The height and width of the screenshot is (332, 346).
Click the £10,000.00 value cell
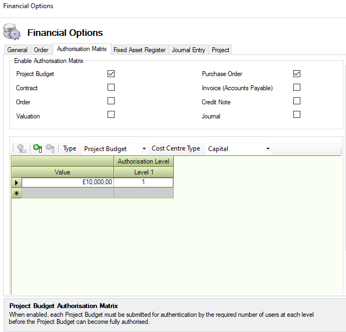67,183
